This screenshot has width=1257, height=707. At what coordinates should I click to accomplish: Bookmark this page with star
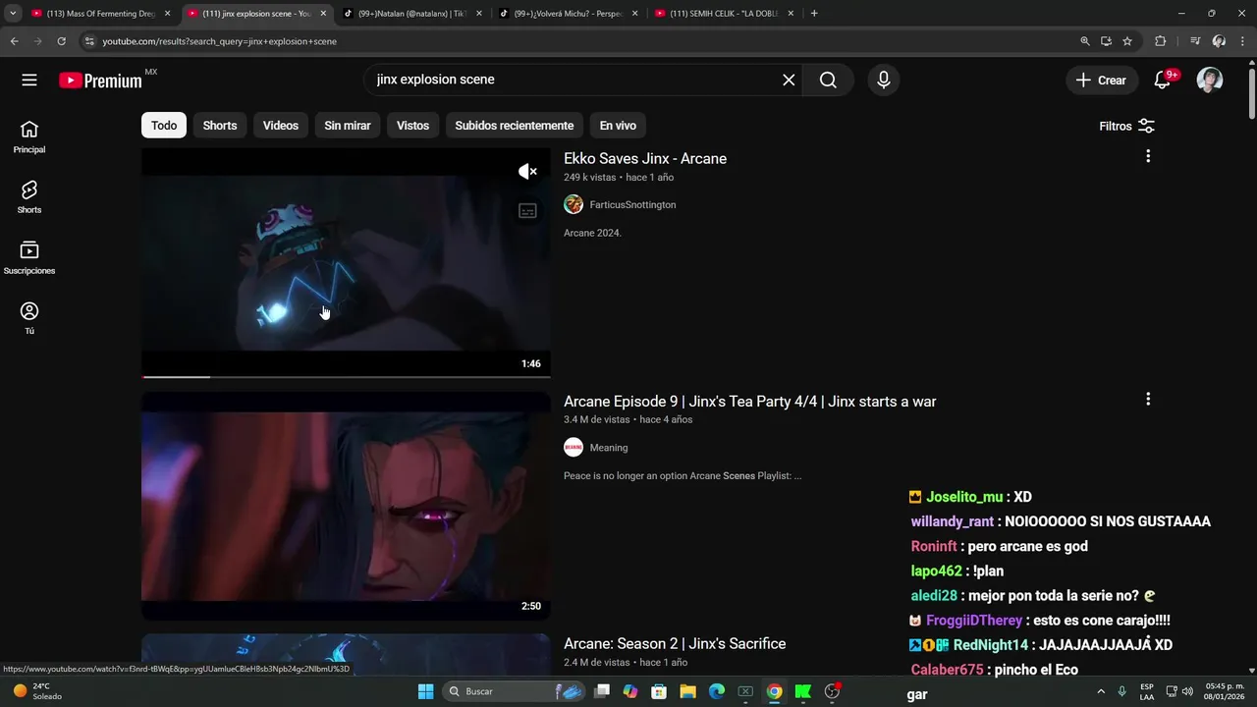tap(1127, 41)
